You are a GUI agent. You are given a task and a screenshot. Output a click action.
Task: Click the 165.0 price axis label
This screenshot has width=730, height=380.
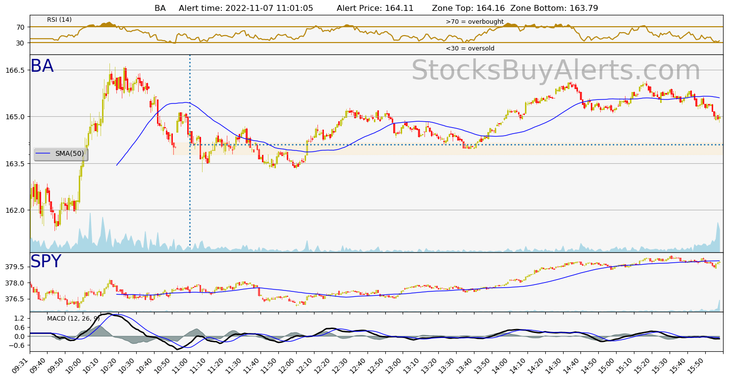pyautogui.click(x=15, y=117)
